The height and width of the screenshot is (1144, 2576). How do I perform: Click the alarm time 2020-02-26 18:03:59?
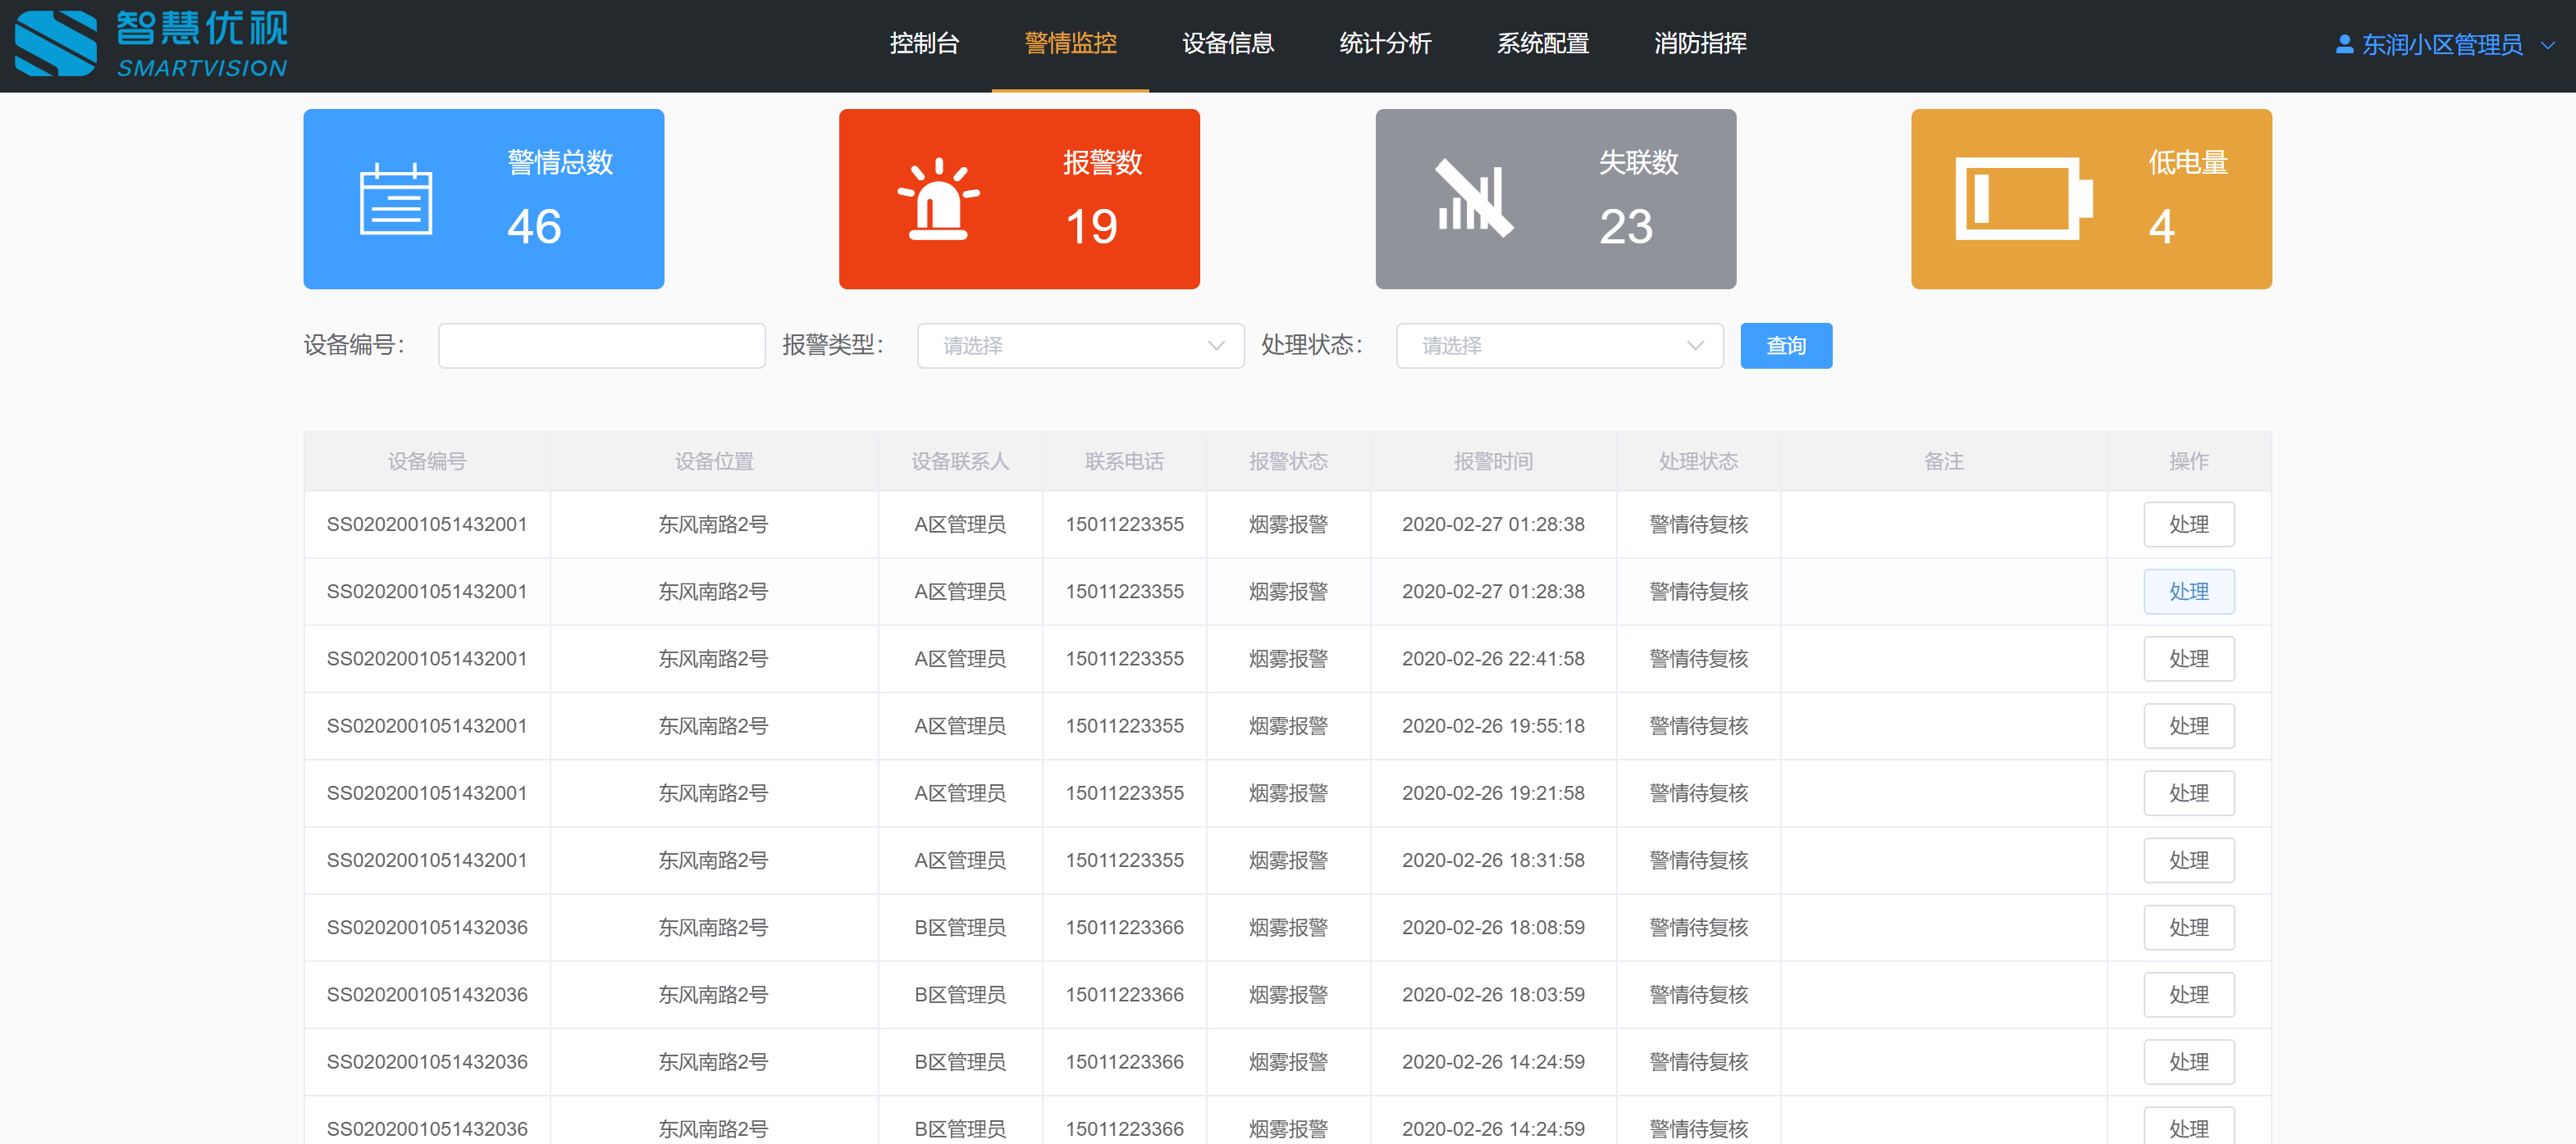point(1493,995)
